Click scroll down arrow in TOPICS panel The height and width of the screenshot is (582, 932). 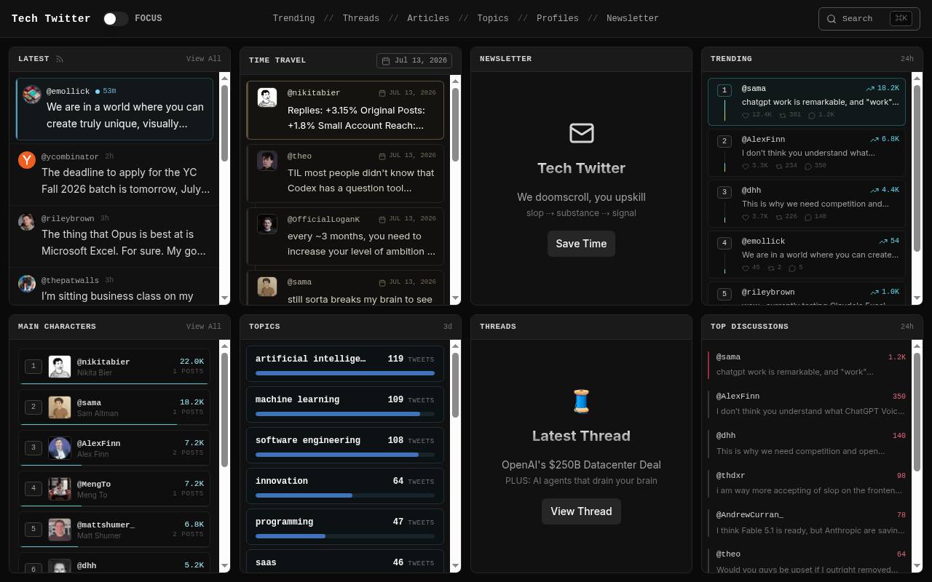point(455,566)
